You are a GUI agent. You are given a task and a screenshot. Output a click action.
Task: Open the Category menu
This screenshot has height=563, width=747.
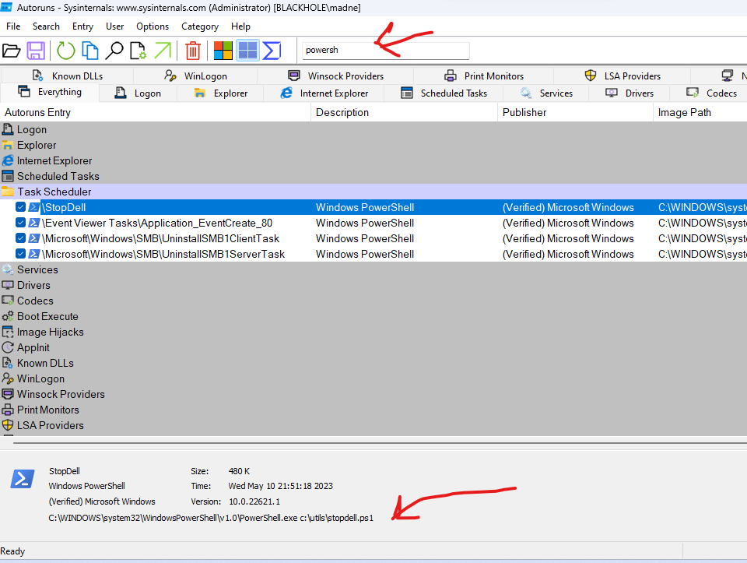point(200,26)
